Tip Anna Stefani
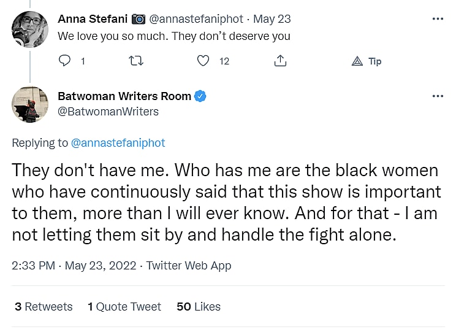 367,61
